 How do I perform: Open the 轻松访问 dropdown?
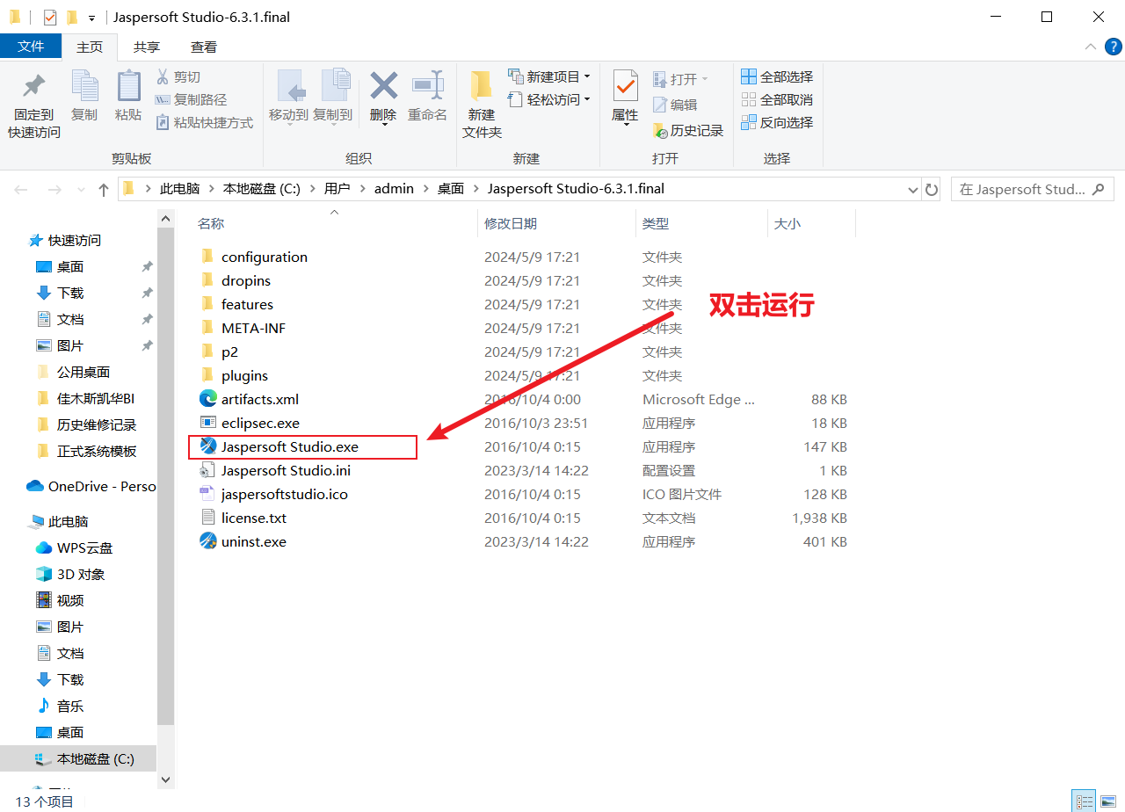click(549, 99)
